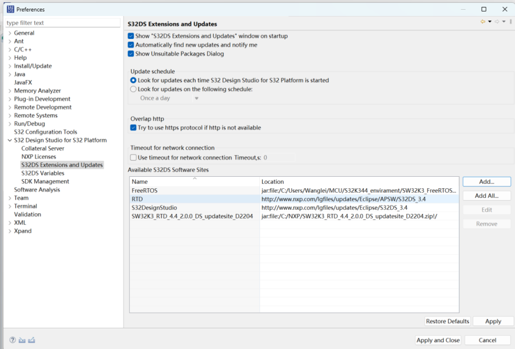This screenshot has height=349, width=515.
Task: Open the view menu dots icon
Action: point(511,22)
